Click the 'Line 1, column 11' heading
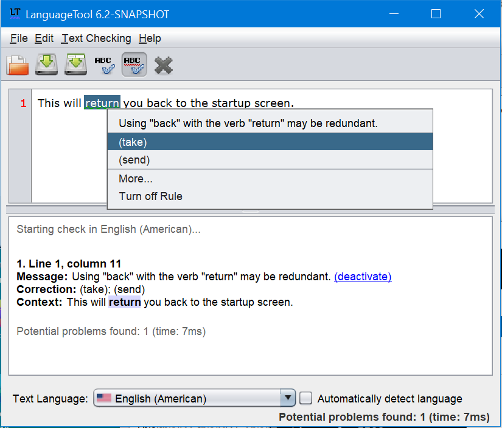 coord(69,264)
